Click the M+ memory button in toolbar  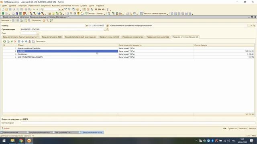click(100, 10)
